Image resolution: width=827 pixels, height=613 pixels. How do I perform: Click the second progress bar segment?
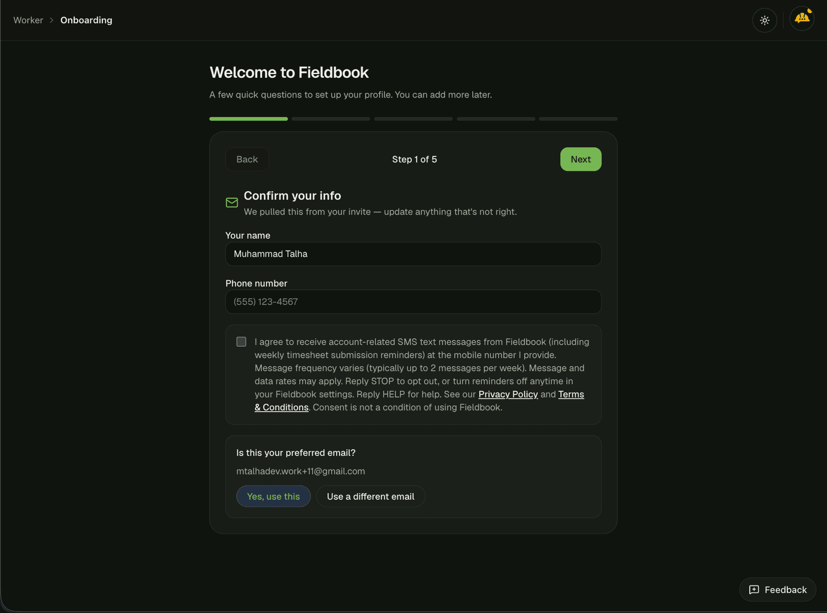[x=331, y=119]
